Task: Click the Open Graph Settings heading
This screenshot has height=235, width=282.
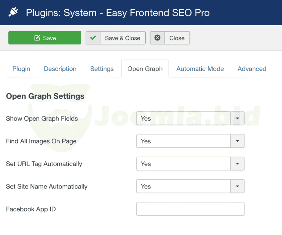Action: [x=45, y=96]
